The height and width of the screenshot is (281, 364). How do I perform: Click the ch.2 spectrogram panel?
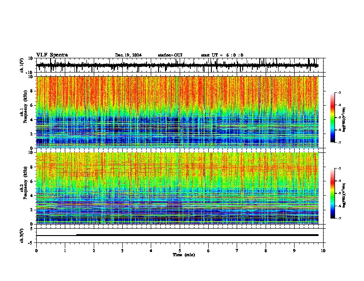pos(177,188)
